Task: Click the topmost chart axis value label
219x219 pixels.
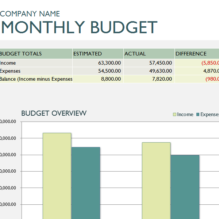Action: tap(8, 122)
